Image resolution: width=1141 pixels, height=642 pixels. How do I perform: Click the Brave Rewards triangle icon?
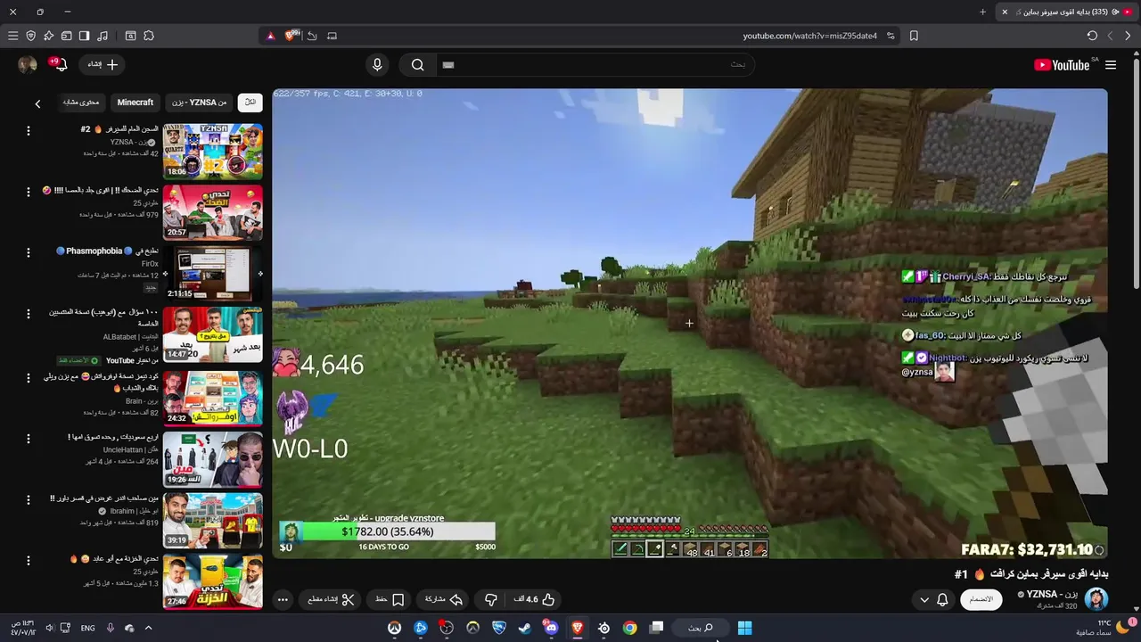271,36
